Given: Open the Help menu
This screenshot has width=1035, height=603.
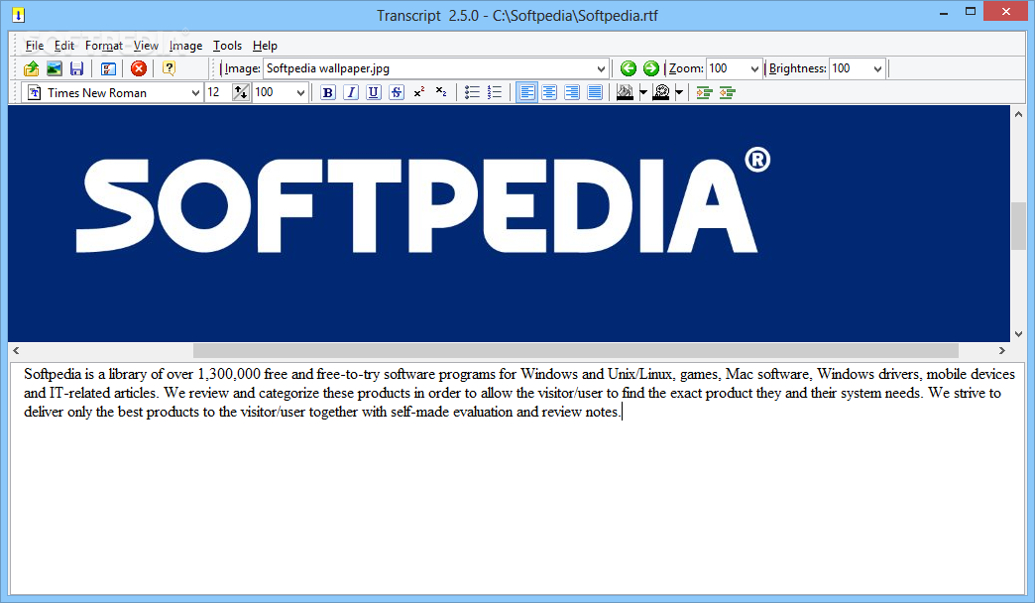Looking at the screenshot, I should pos(265,45).
